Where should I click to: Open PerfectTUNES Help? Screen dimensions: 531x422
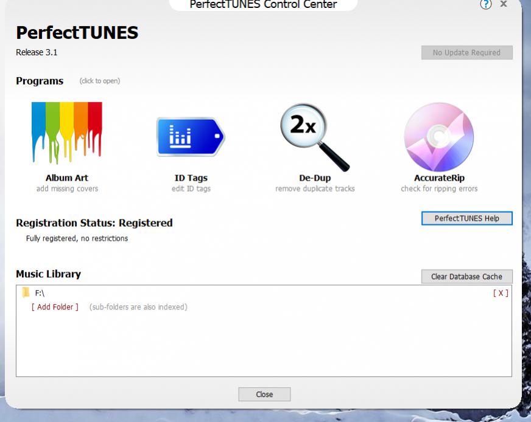click(466, 218)
